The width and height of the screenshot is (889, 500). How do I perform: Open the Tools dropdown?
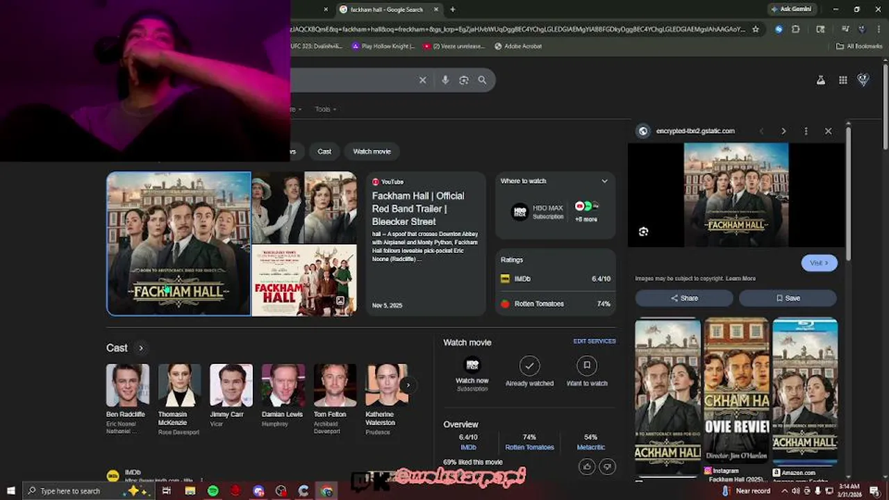point(325,109)
